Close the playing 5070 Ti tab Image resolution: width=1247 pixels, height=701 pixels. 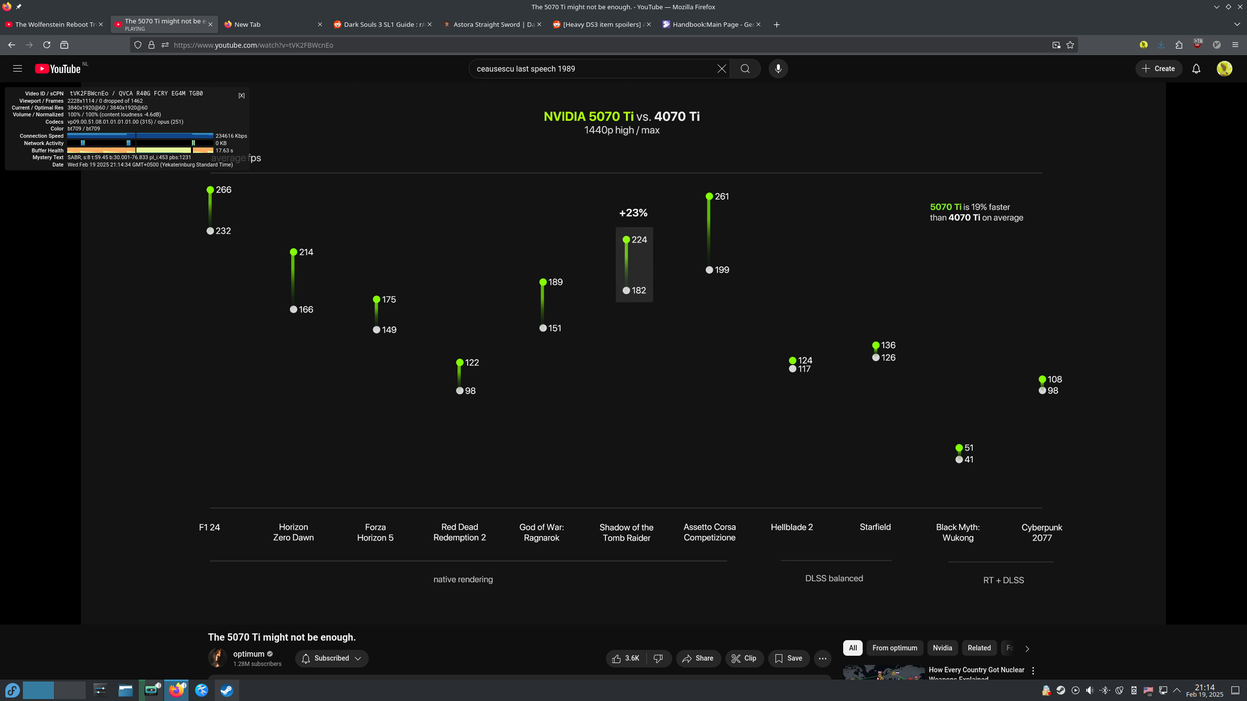pos(210,24)
